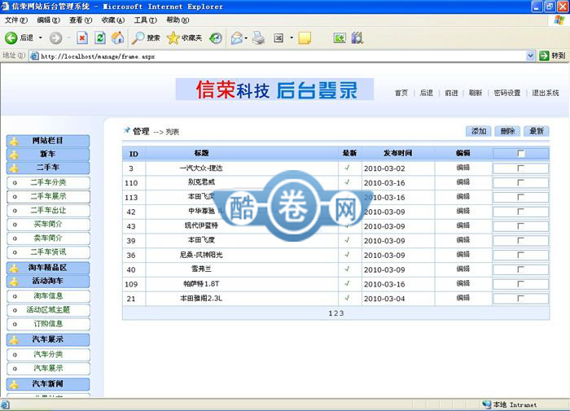Click the green toolbar image icon
Screen dimensions: 570x411
[340, 37]
